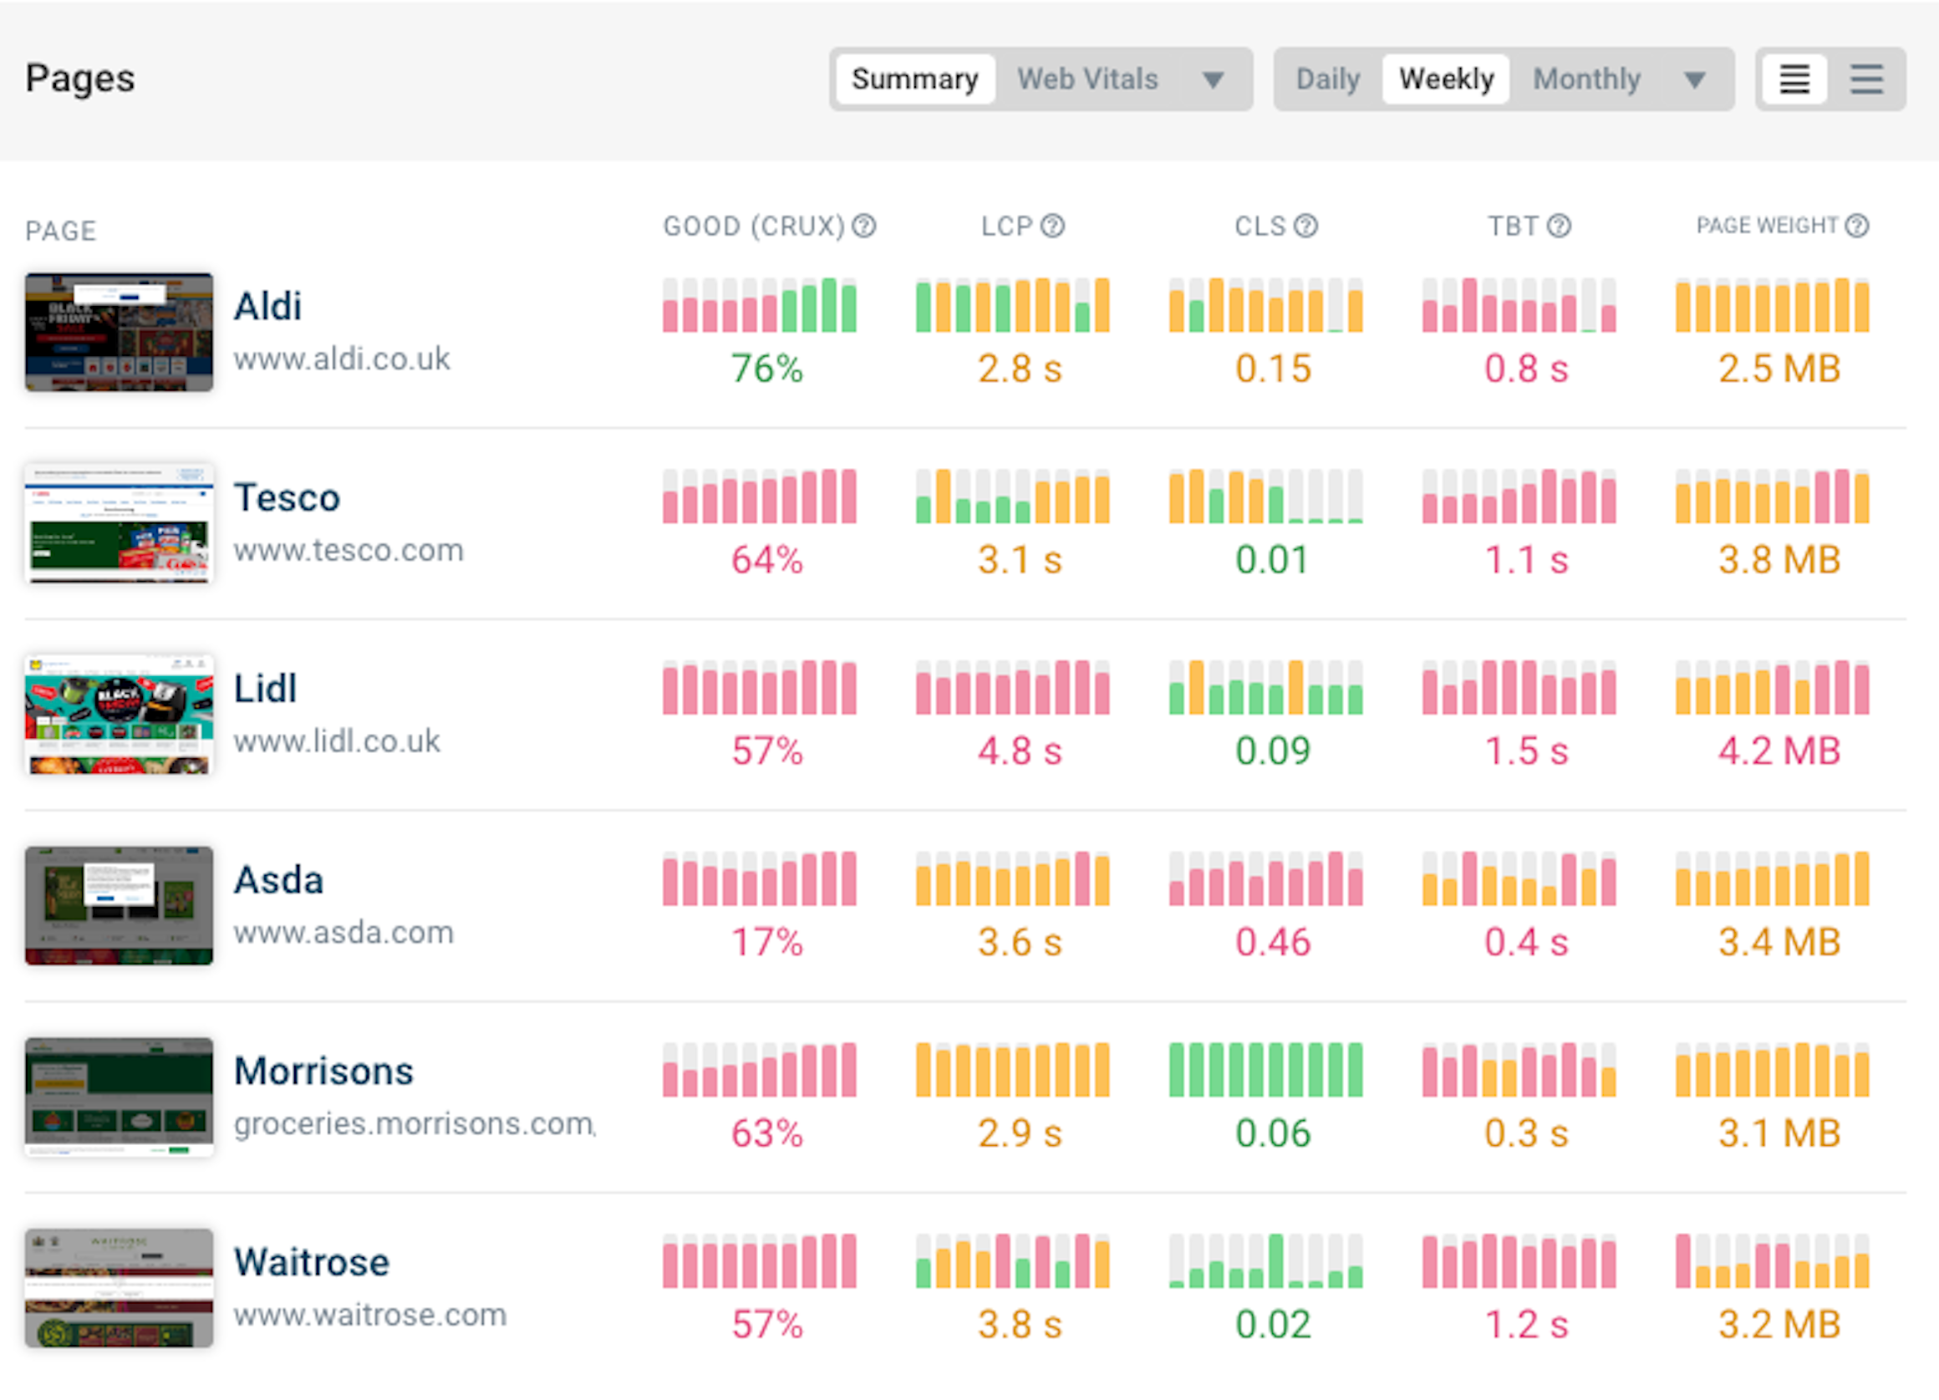The height and width of the screenshot is (1400, 1939).
Task: Click the groceries.morrisons.com link
Action: click(x=415, y=1124)
